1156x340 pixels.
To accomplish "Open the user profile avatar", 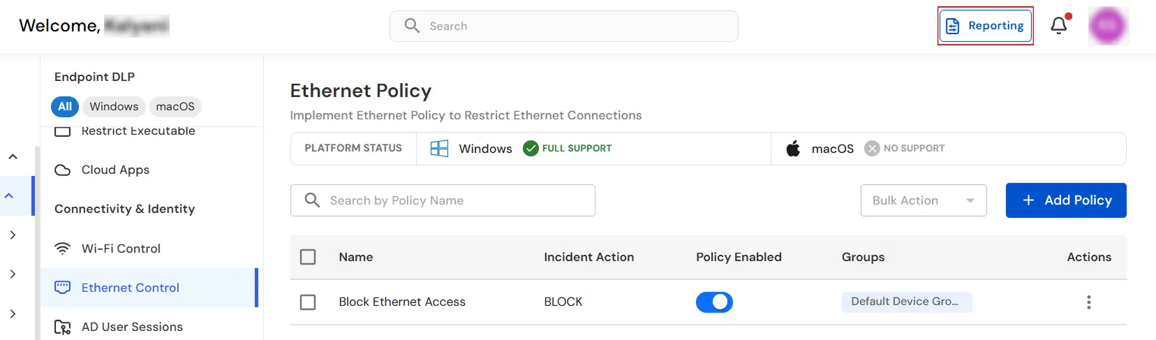I will (1108, 26).
